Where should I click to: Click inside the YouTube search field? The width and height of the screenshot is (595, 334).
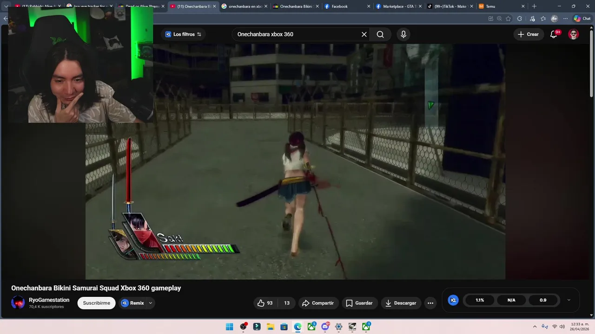click(x=297, y=34)
